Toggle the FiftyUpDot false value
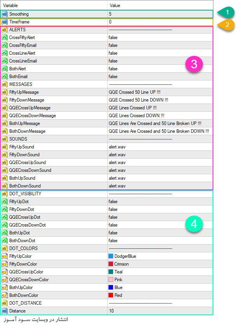 point(113,202)
